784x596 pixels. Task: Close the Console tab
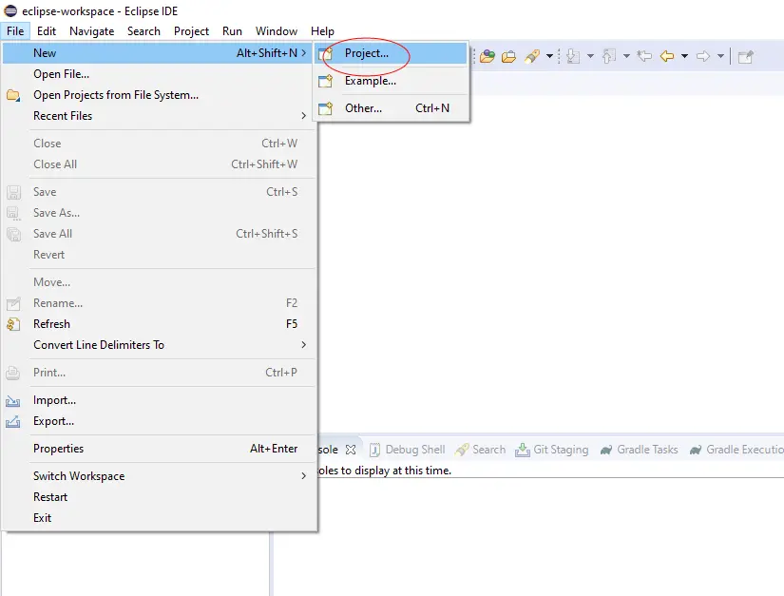tap(351, 450)
